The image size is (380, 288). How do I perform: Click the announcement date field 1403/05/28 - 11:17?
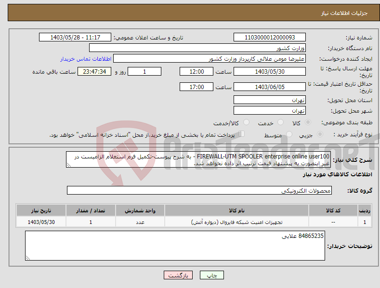(x=75, y=38)
